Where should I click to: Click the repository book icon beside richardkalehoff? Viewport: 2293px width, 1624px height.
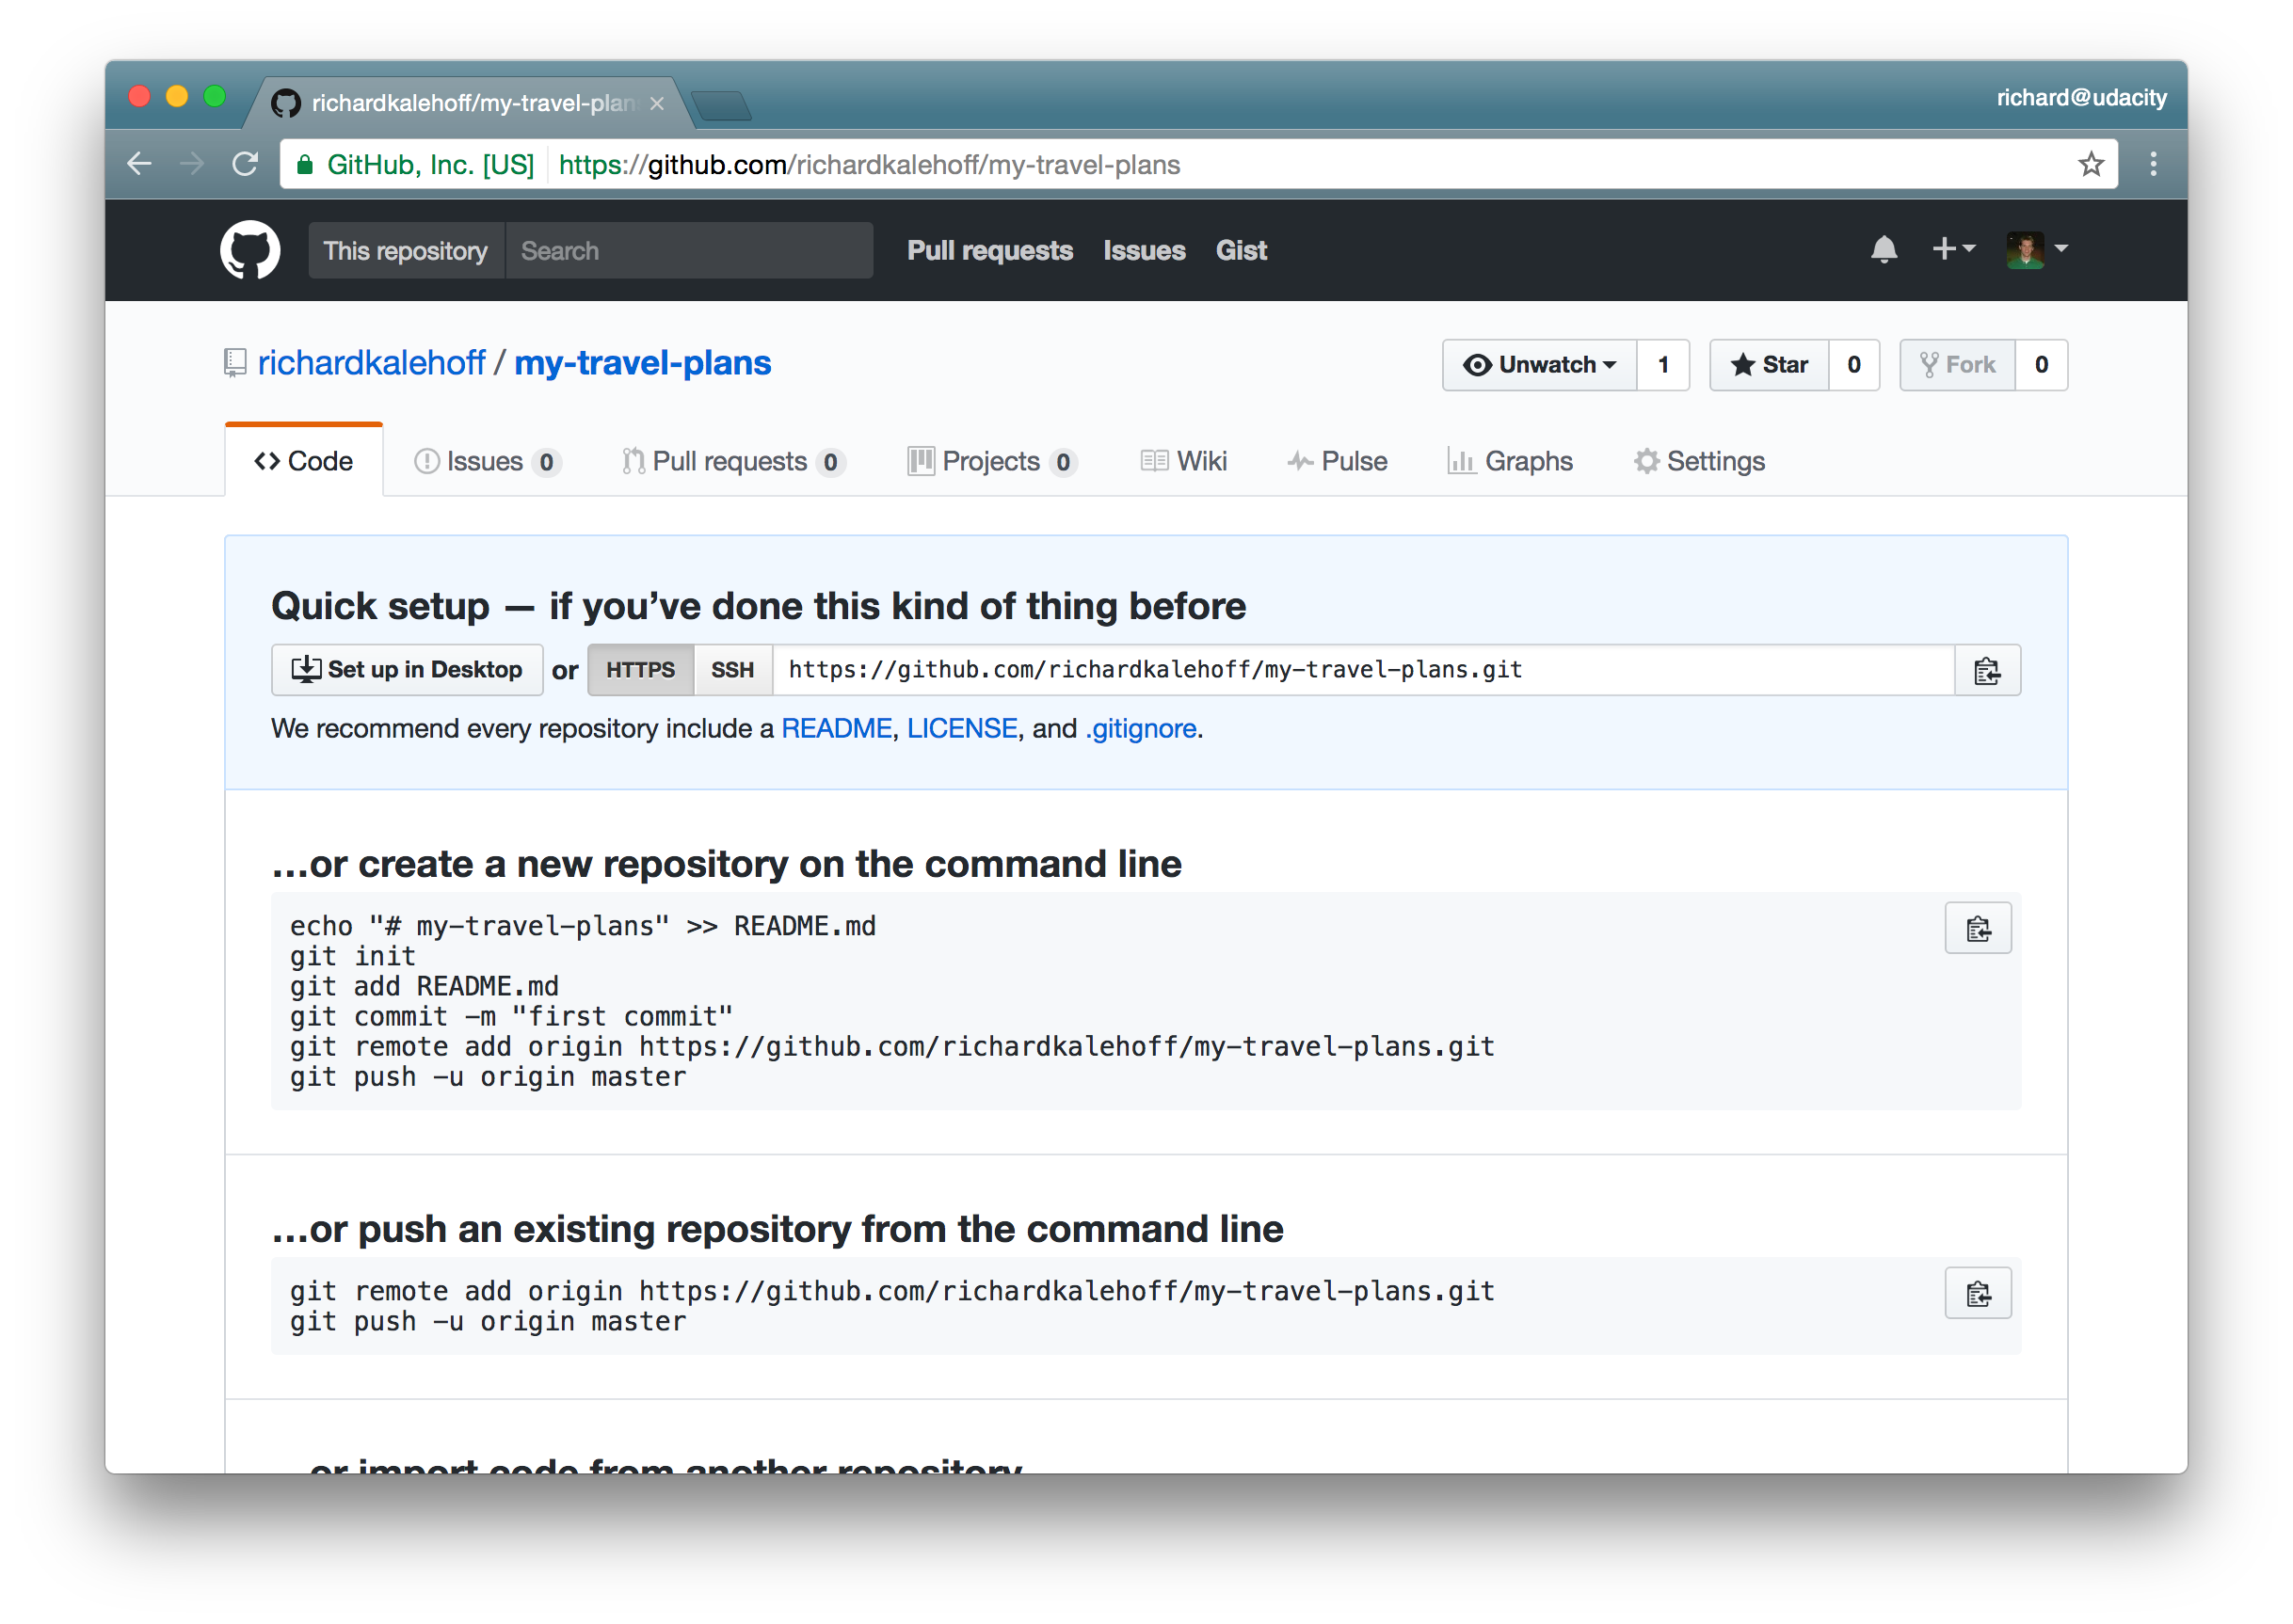[x=234, y=362]
